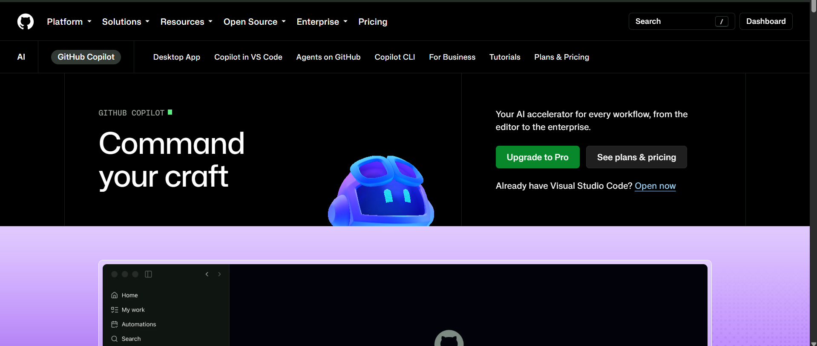This screenshot has height=346, width=817.
Task: Expand the Enterprise menu
Action: [x=322, y=22]
